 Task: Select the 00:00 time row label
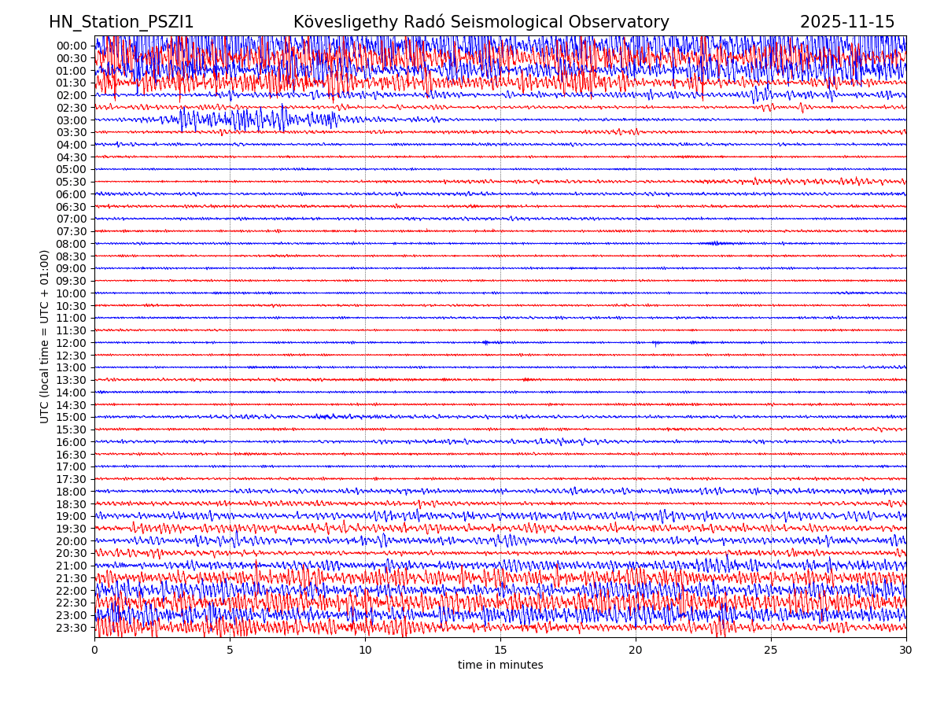coord(71,46)
